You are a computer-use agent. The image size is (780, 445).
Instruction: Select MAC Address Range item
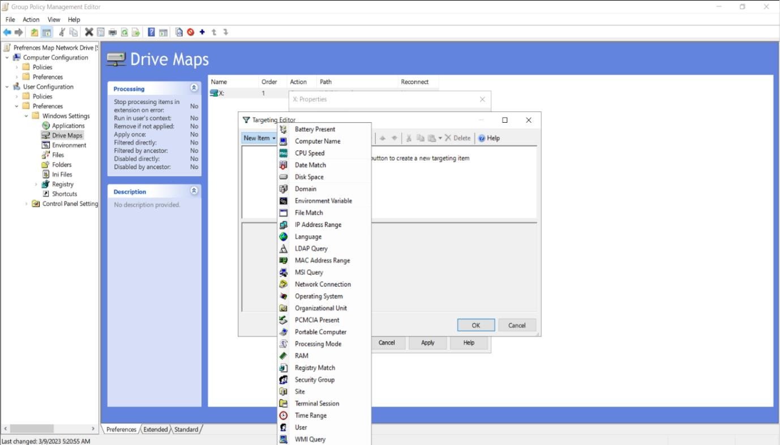pyautogui.click(x=324, y=261)
